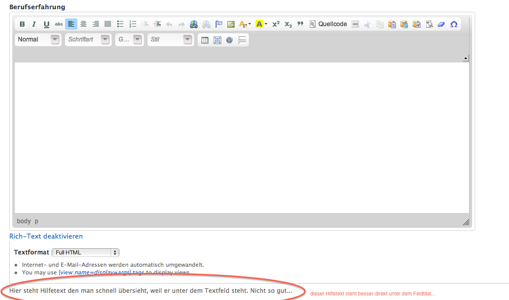Open the Full HTML Textformat dropdown

pyautogui.click(x=86, y=252)
